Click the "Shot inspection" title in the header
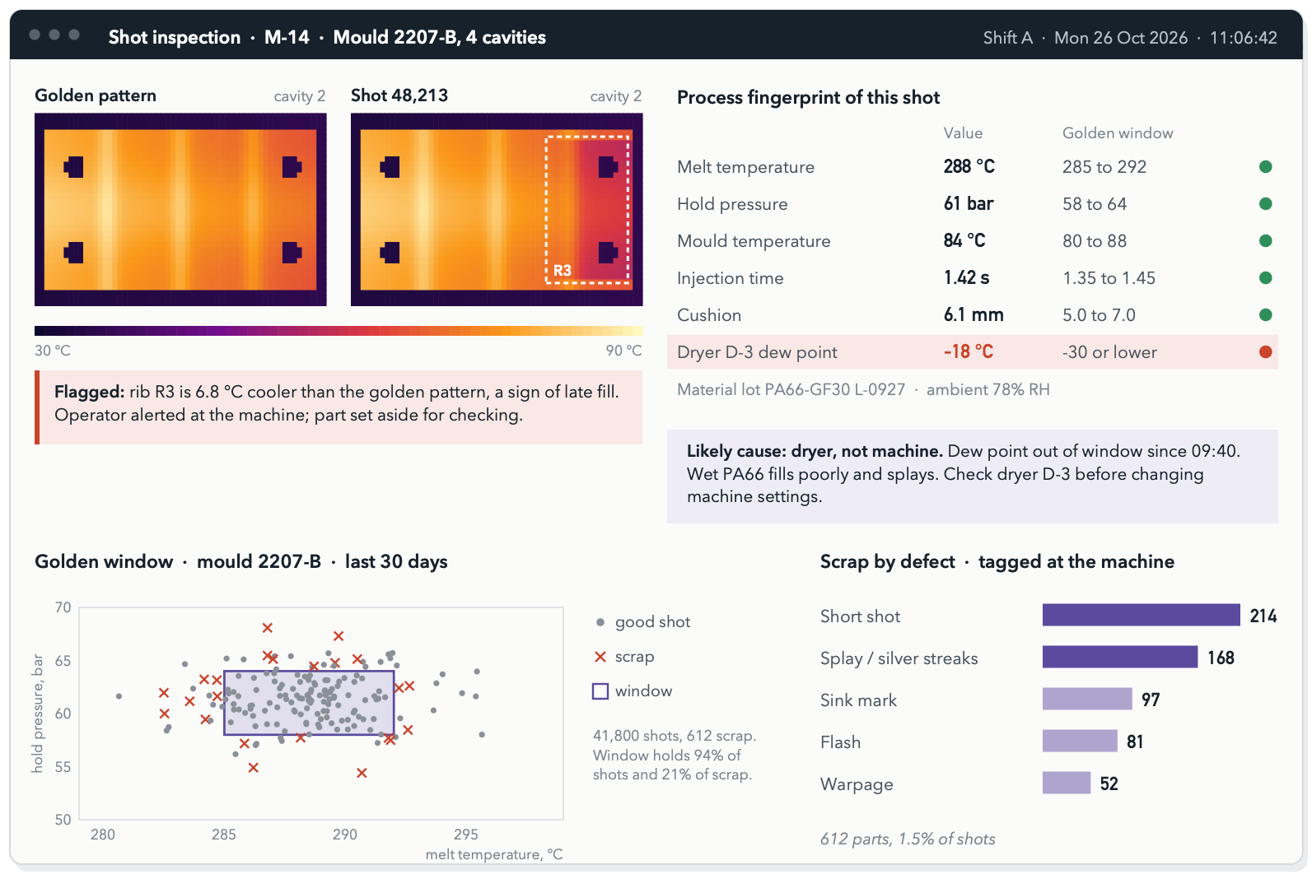The image size is (1312, 879). [175, 37]
